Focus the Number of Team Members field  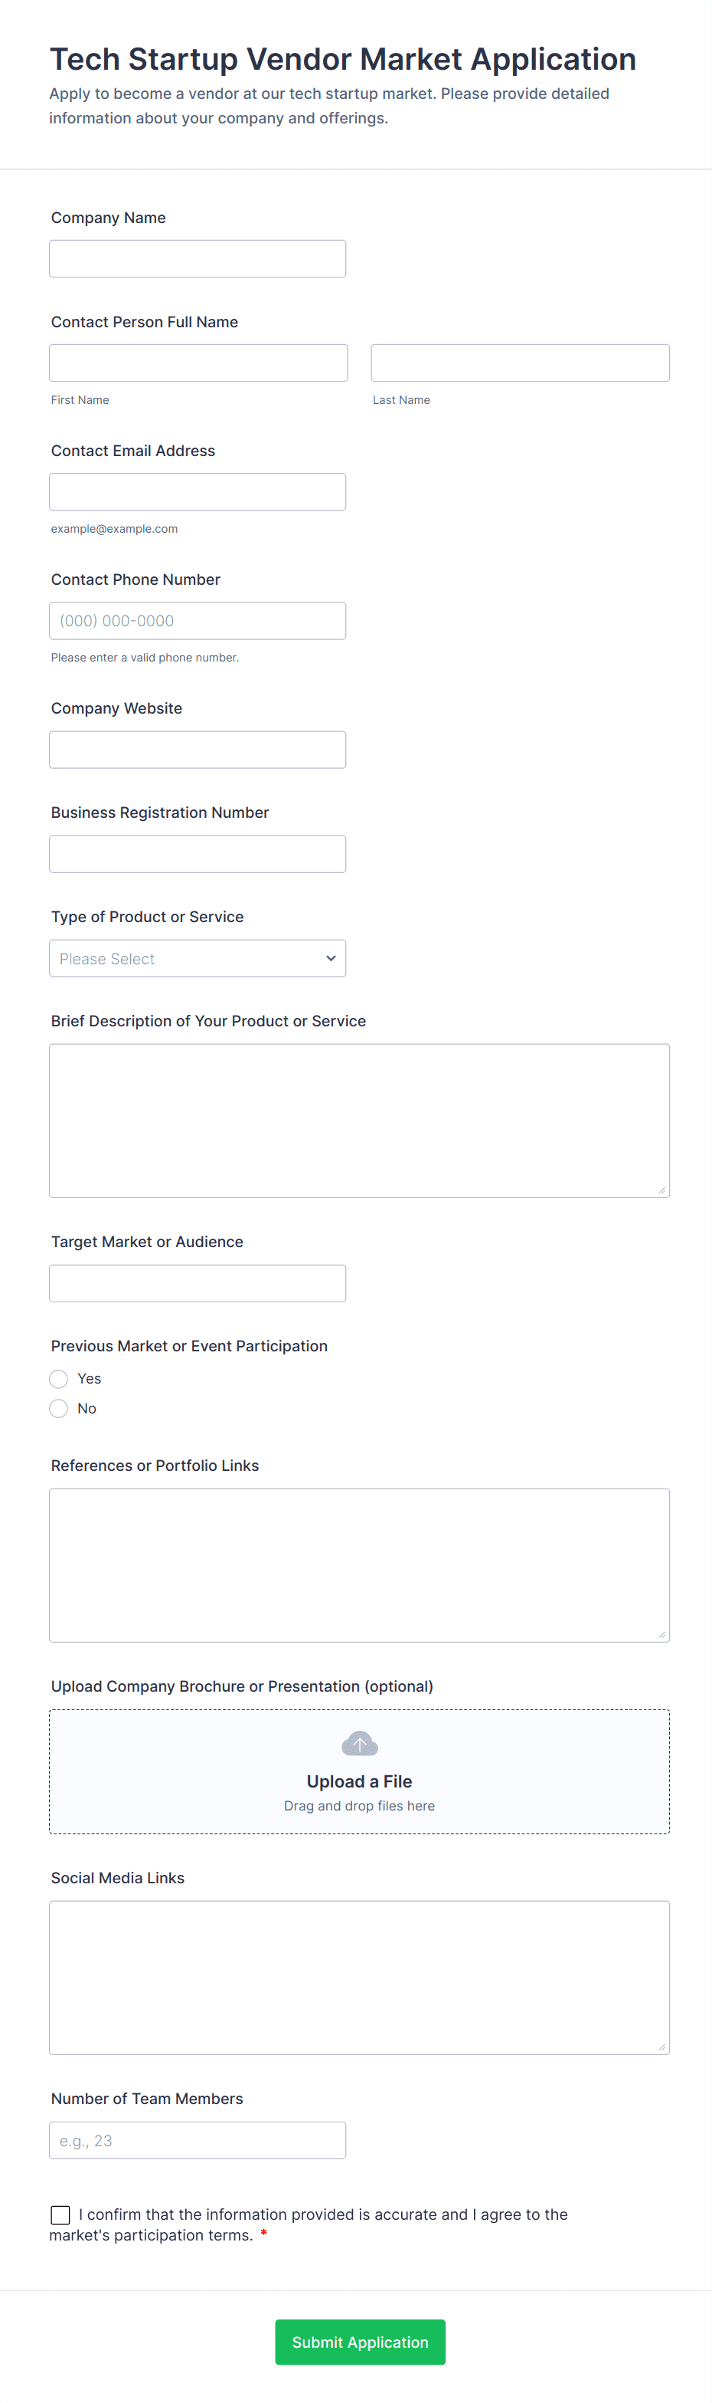(197, 2140)
